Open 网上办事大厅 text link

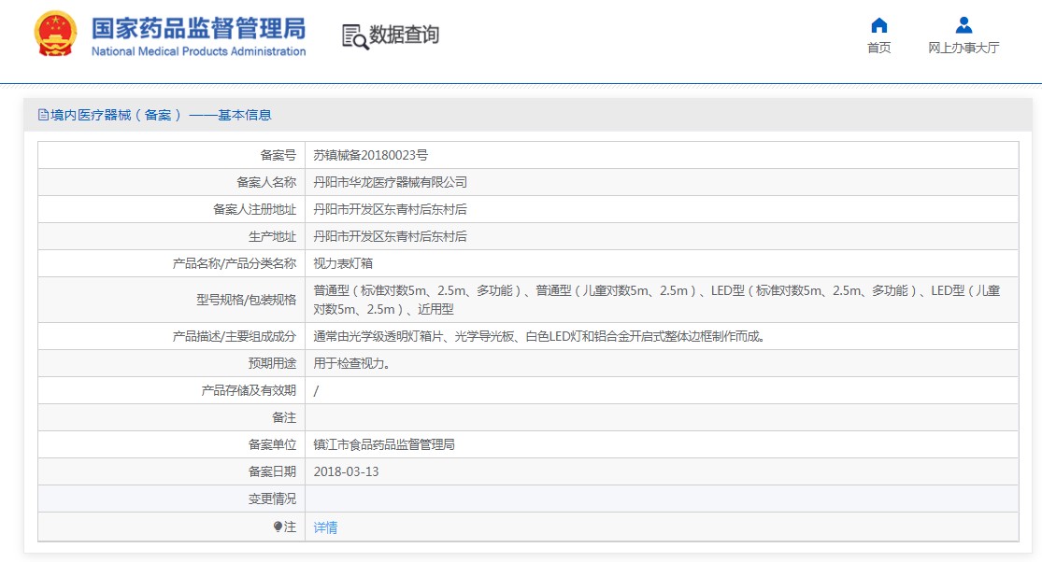click(963, 48)
